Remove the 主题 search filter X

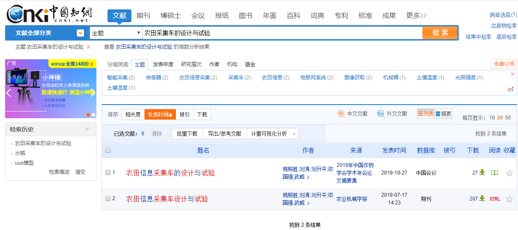pyautogui.click(x=88, y=47)
